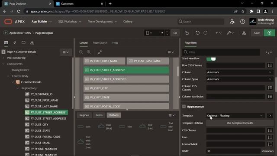This screenshot has width=277, height=156.
Task: Open the Gallery pane options menu
Action: [172, 115]
